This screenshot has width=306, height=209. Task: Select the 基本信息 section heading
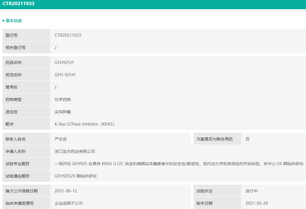pos(14,21)
